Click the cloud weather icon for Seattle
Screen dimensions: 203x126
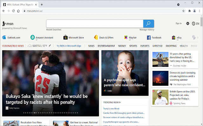(x=29, y=46)
